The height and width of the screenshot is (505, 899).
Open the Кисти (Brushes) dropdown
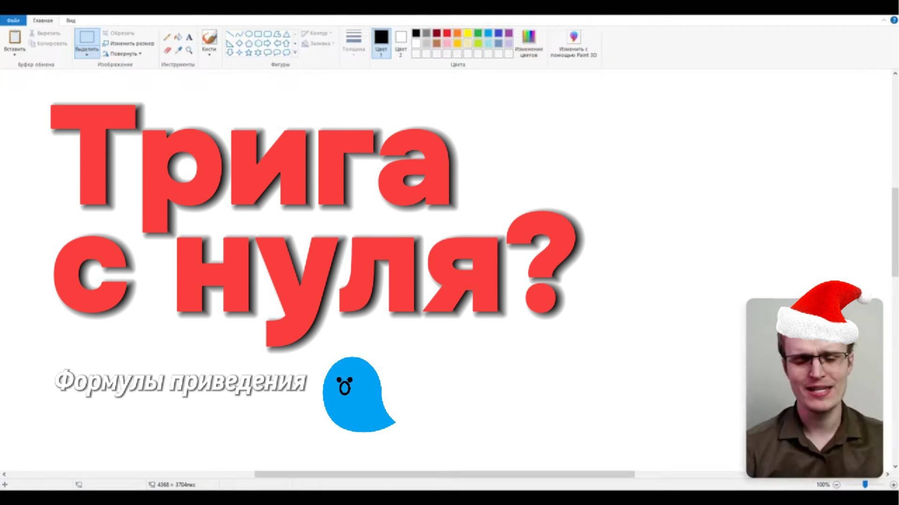click(209, 50)
